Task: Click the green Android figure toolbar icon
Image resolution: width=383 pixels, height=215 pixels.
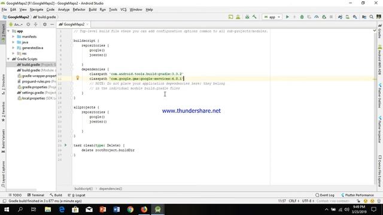Action: (x=238, y=17)
